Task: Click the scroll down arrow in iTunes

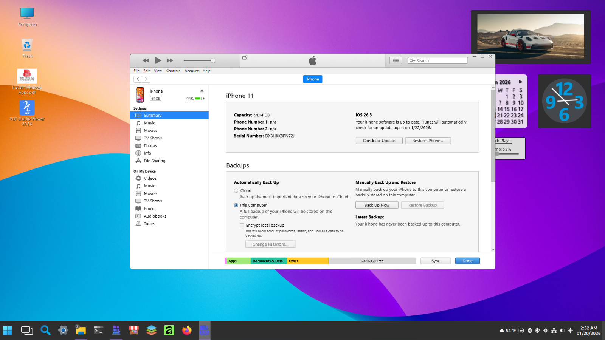Action: 493,249
